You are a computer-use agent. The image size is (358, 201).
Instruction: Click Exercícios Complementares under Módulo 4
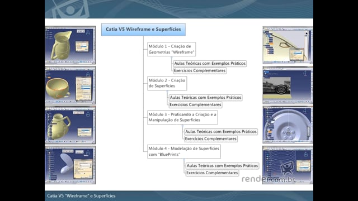click(x=212, y=173)
